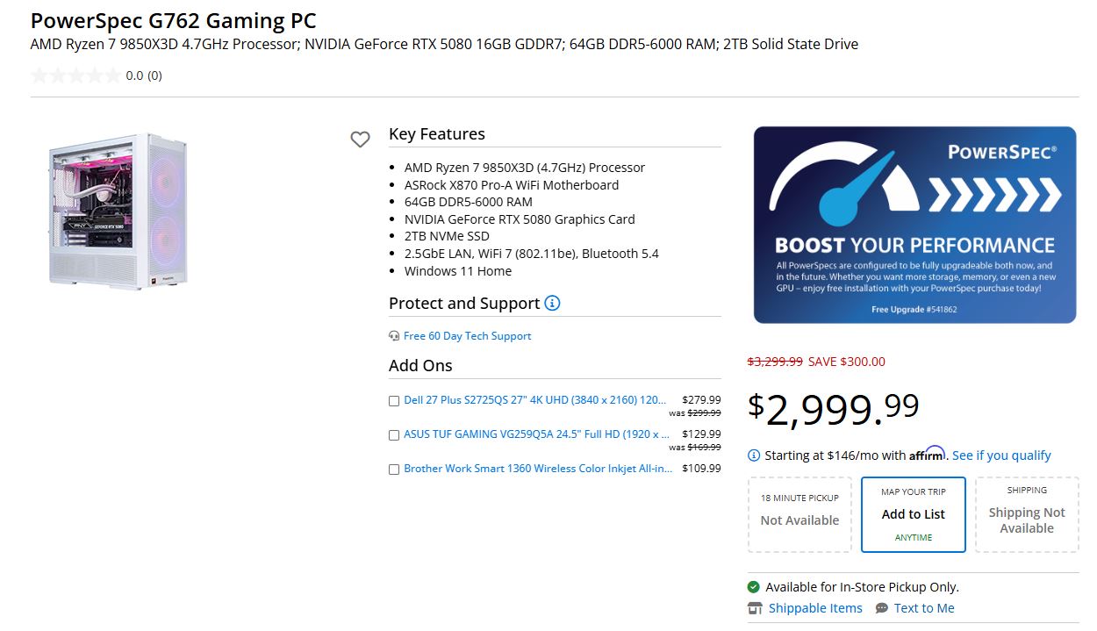
Task: Select the ASUS TUF GAMING VG259Q5A add-on checkbox
Action: click(393, 434)
